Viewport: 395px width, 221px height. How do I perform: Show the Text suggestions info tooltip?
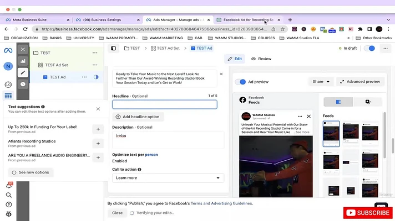click(43, 107)
